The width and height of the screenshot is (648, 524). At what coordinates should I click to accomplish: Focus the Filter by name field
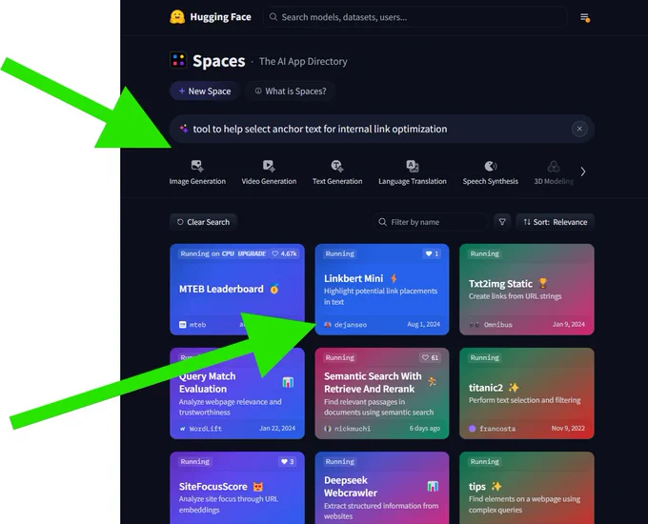click(431, 222)
